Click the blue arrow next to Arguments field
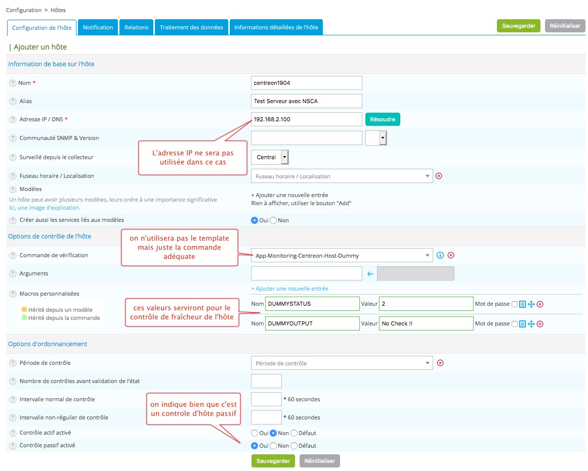This screenshot has width=588, height=471. pos(370,274)
